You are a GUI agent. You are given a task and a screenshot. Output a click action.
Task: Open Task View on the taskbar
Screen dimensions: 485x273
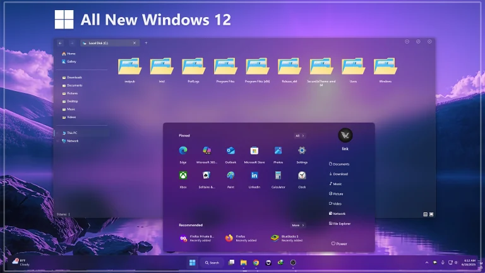tap(231, 262)
